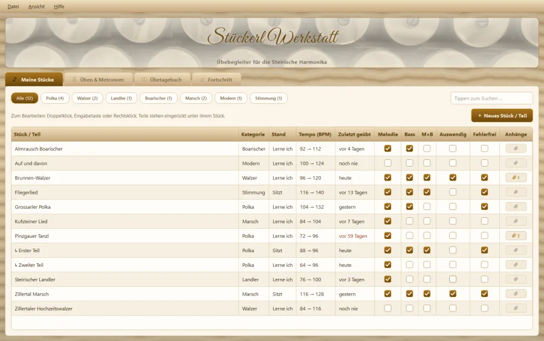Filter list by Walzer (2)
544x341 pixels.
88,98
